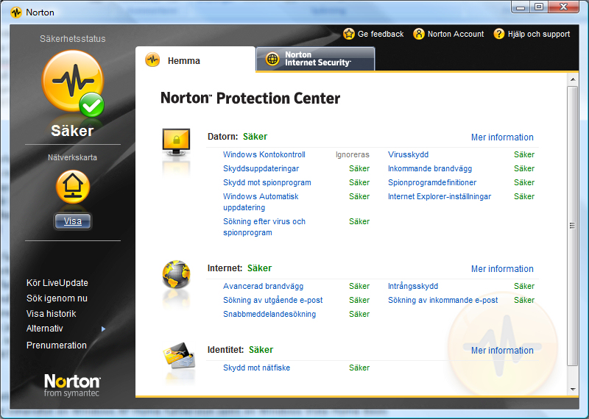This screenshot has width=589, height=419.
Task: Click the Hjälp och support question mark icon
Action: (499, 34)
